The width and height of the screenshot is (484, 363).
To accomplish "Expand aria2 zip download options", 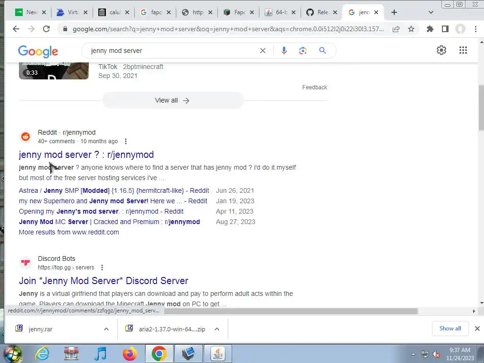I will coord(217,329).
